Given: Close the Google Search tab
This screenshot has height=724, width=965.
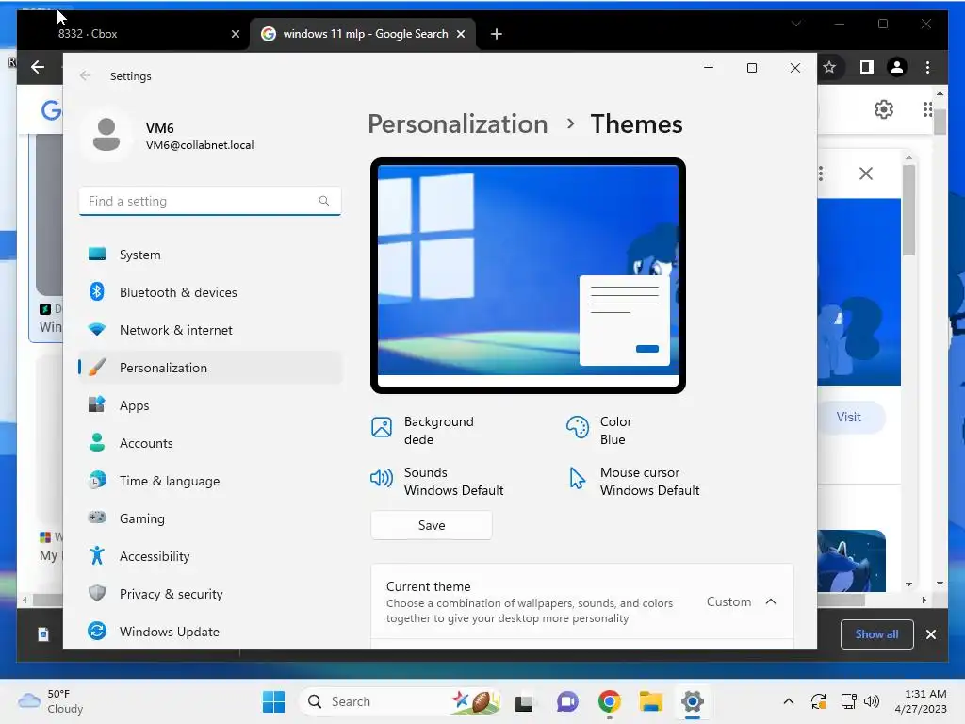Looking at the screenshot, I should click(x=461, y=34).
